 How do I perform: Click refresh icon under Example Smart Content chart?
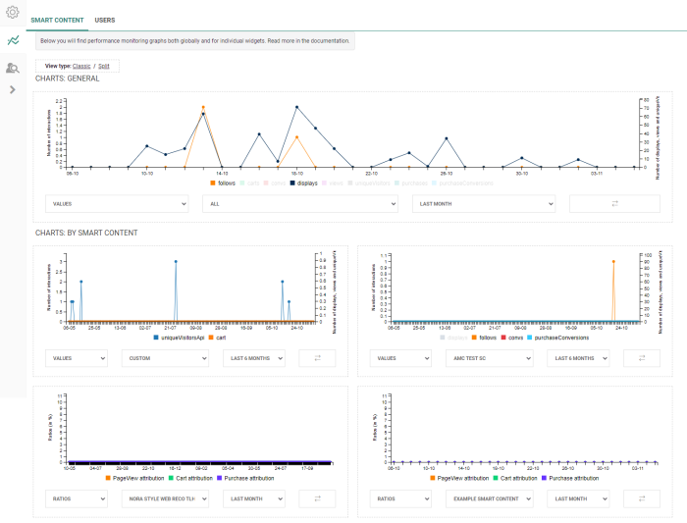641,499
